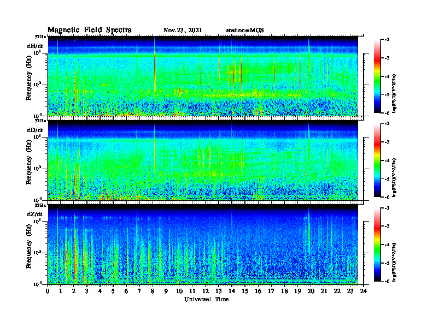Click the color bar beside the dH/dt panel
Viewport: 433px width, 334px height.
(377, 76)
